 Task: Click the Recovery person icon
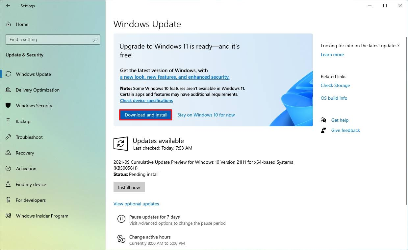(x=9, y=153)
